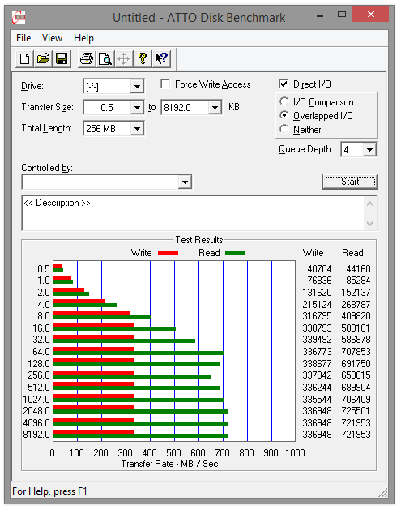Click the red Write legend swatch
Screen dimensions: 401x510
click(168, 253)
